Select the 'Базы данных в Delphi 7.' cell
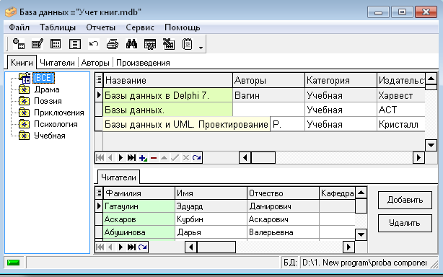 click(x=168, y=95)
